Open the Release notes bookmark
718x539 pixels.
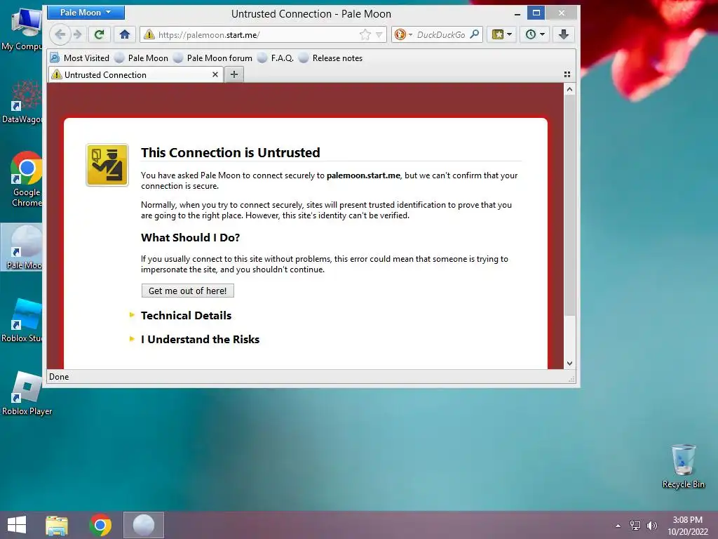331,58
